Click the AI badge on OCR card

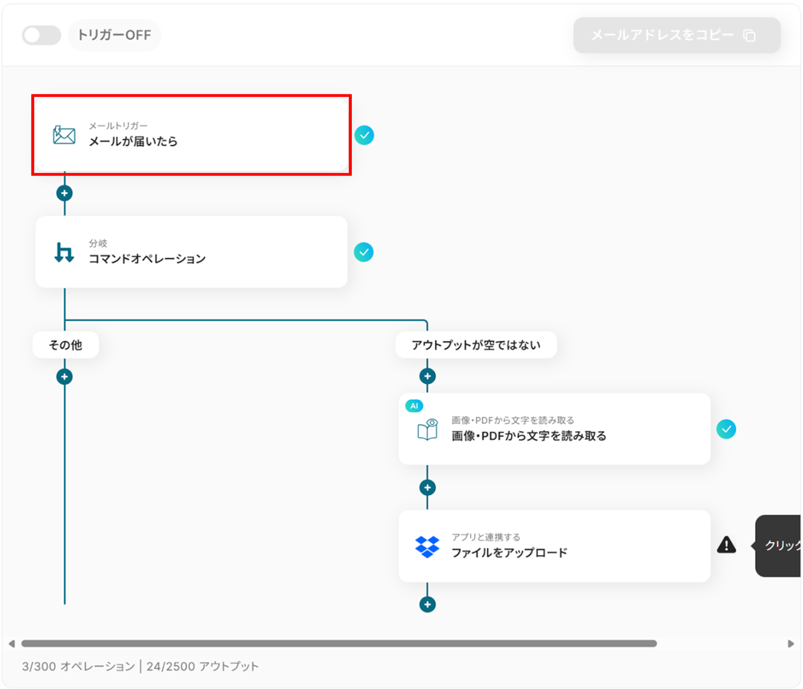(414, 406)
